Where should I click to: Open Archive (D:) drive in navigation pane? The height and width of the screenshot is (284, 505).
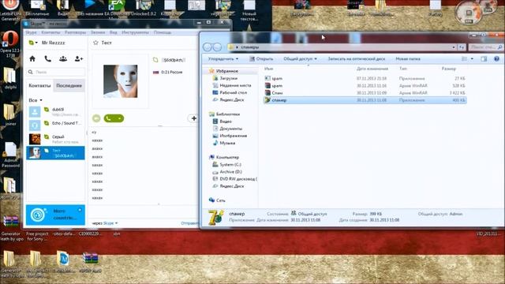(x=230, y=172)
